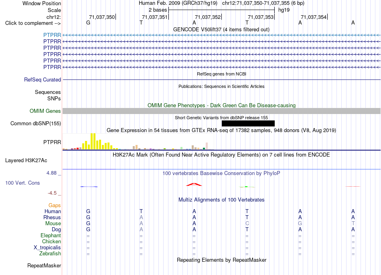Open the Layered H3K27Ac track label
The width and height of the screenshot is (381, 275).
click(x=26, y=161)
